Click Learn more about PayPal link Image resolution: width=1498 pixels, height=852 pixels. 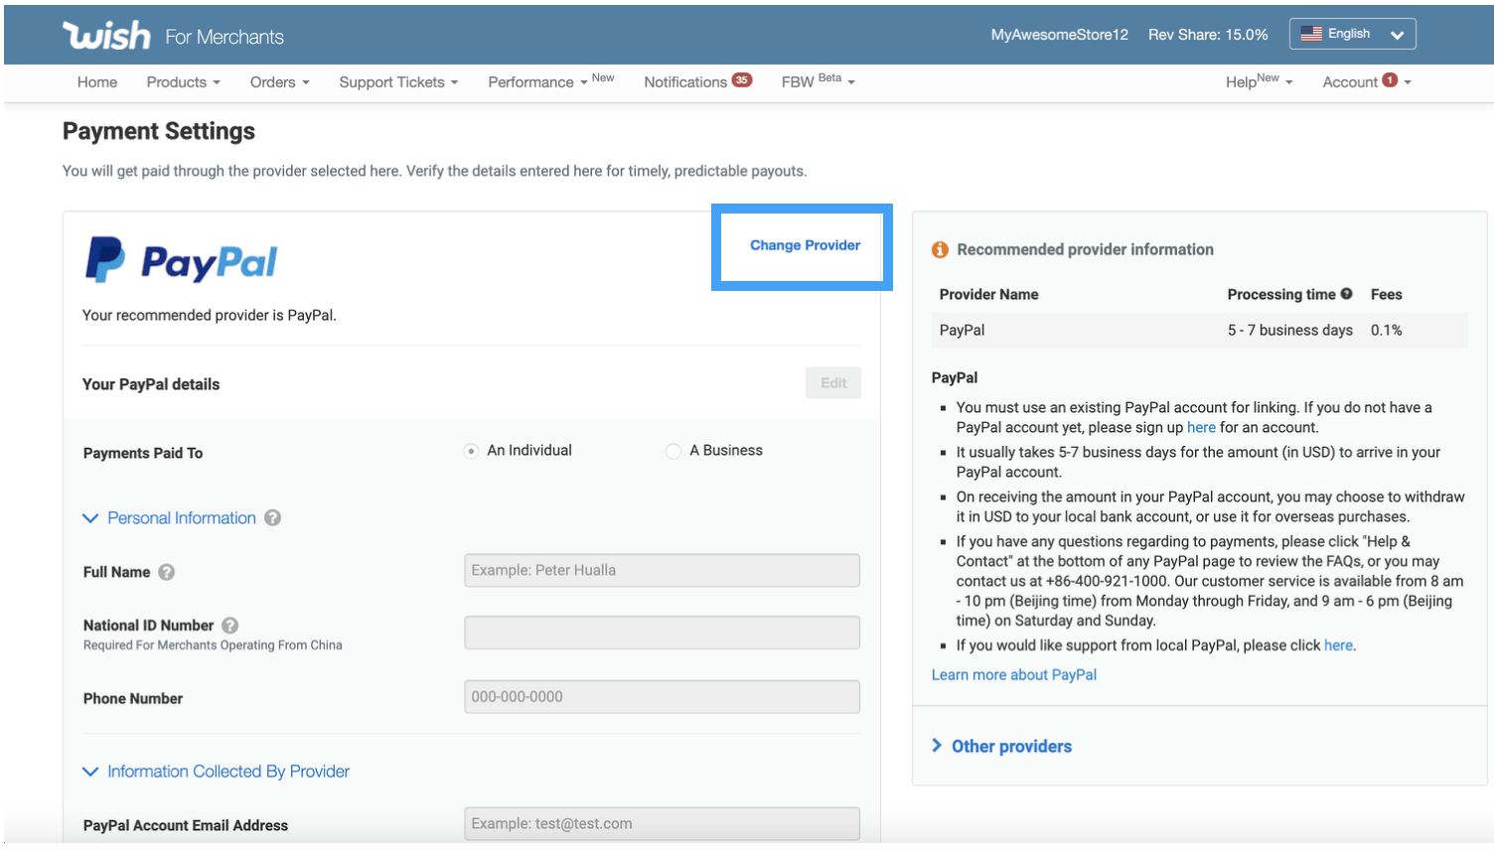click(1013, 675)
